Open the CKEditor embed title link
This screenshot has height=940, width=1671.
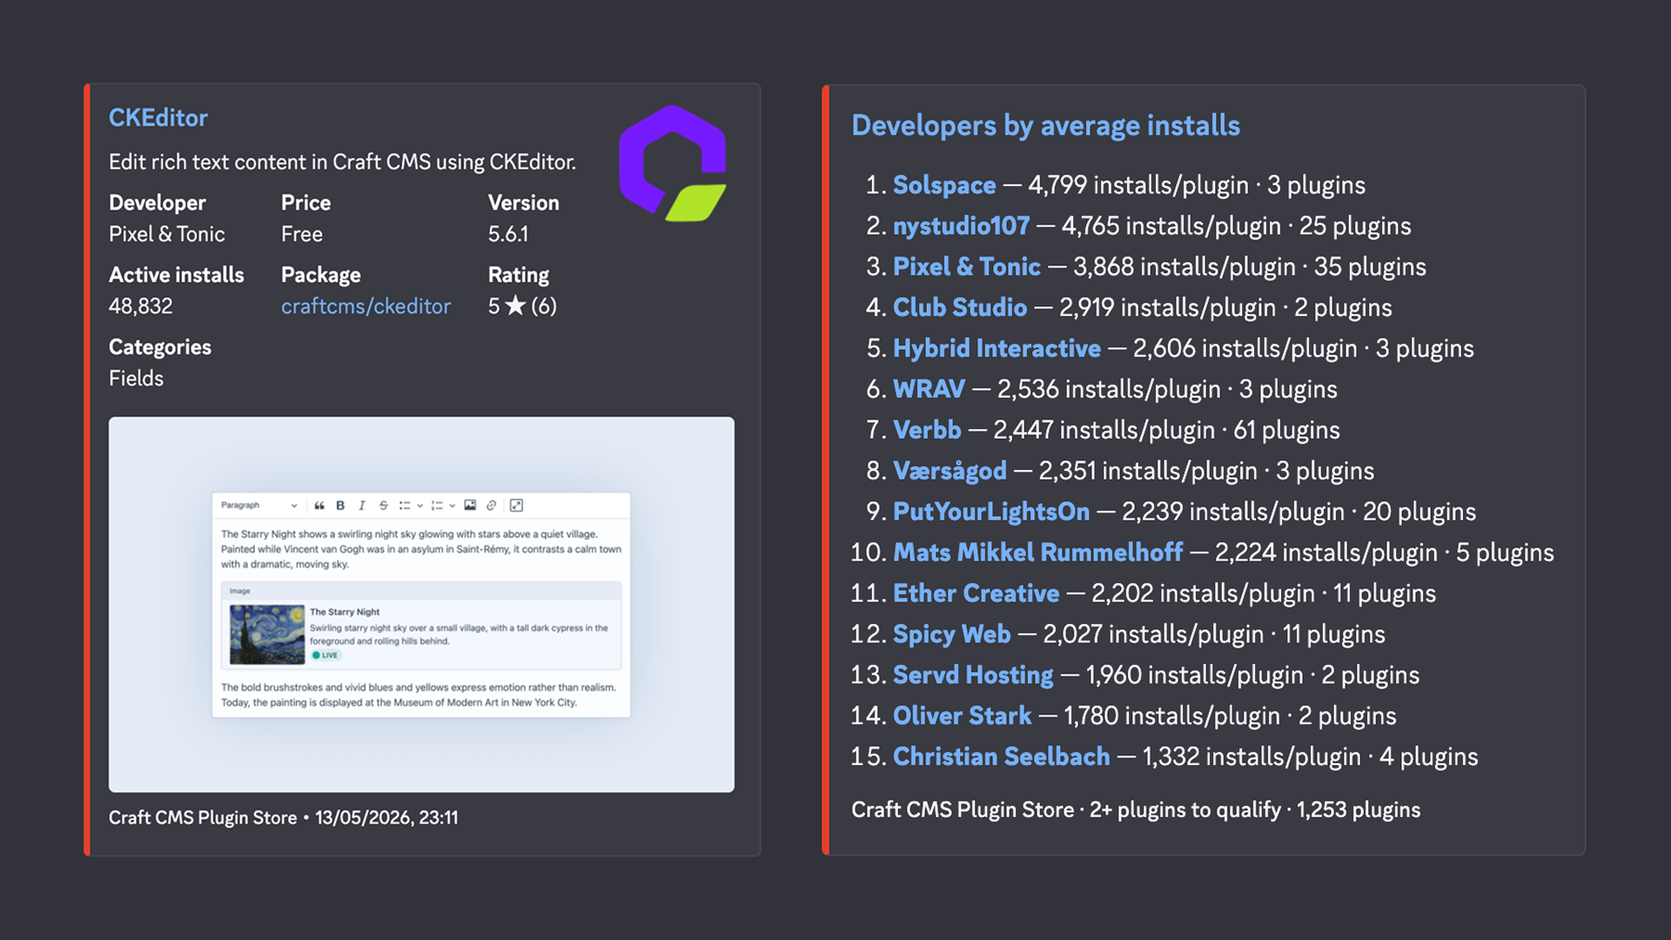pyautogui.click(x=158, y=117)
